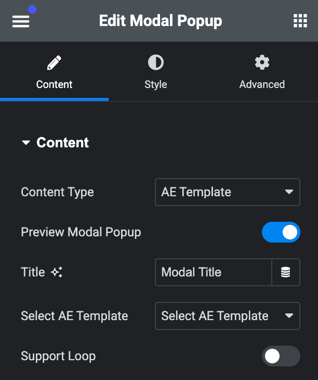The image size is (318, 380).
Task: Disable the Preview Modal Popup toggle
Action: (281, 232)
